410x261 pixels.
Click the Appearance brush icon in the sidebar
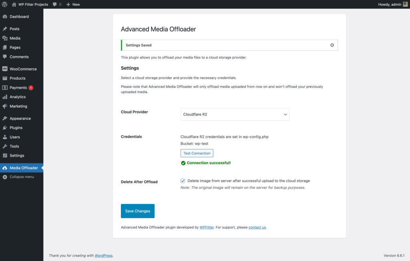[x=5, y=118]
